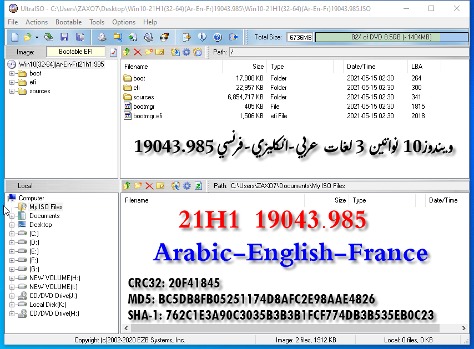Click Extract icon in image toolbar
This screenshot has width=474, height=349.
175,52
